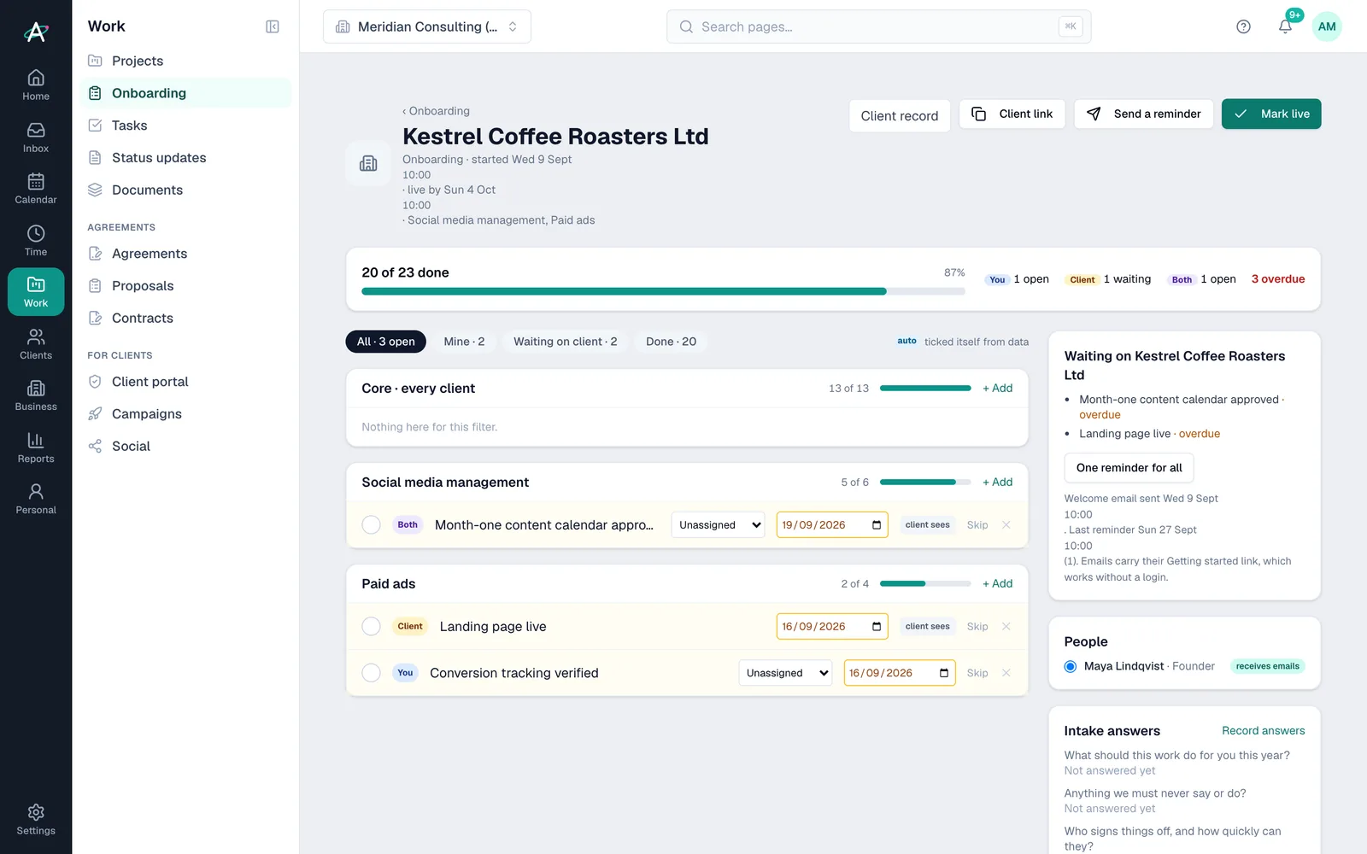Open Clients from the left rail
Viewport: 1367px width, 854px height.
(36, 344)
